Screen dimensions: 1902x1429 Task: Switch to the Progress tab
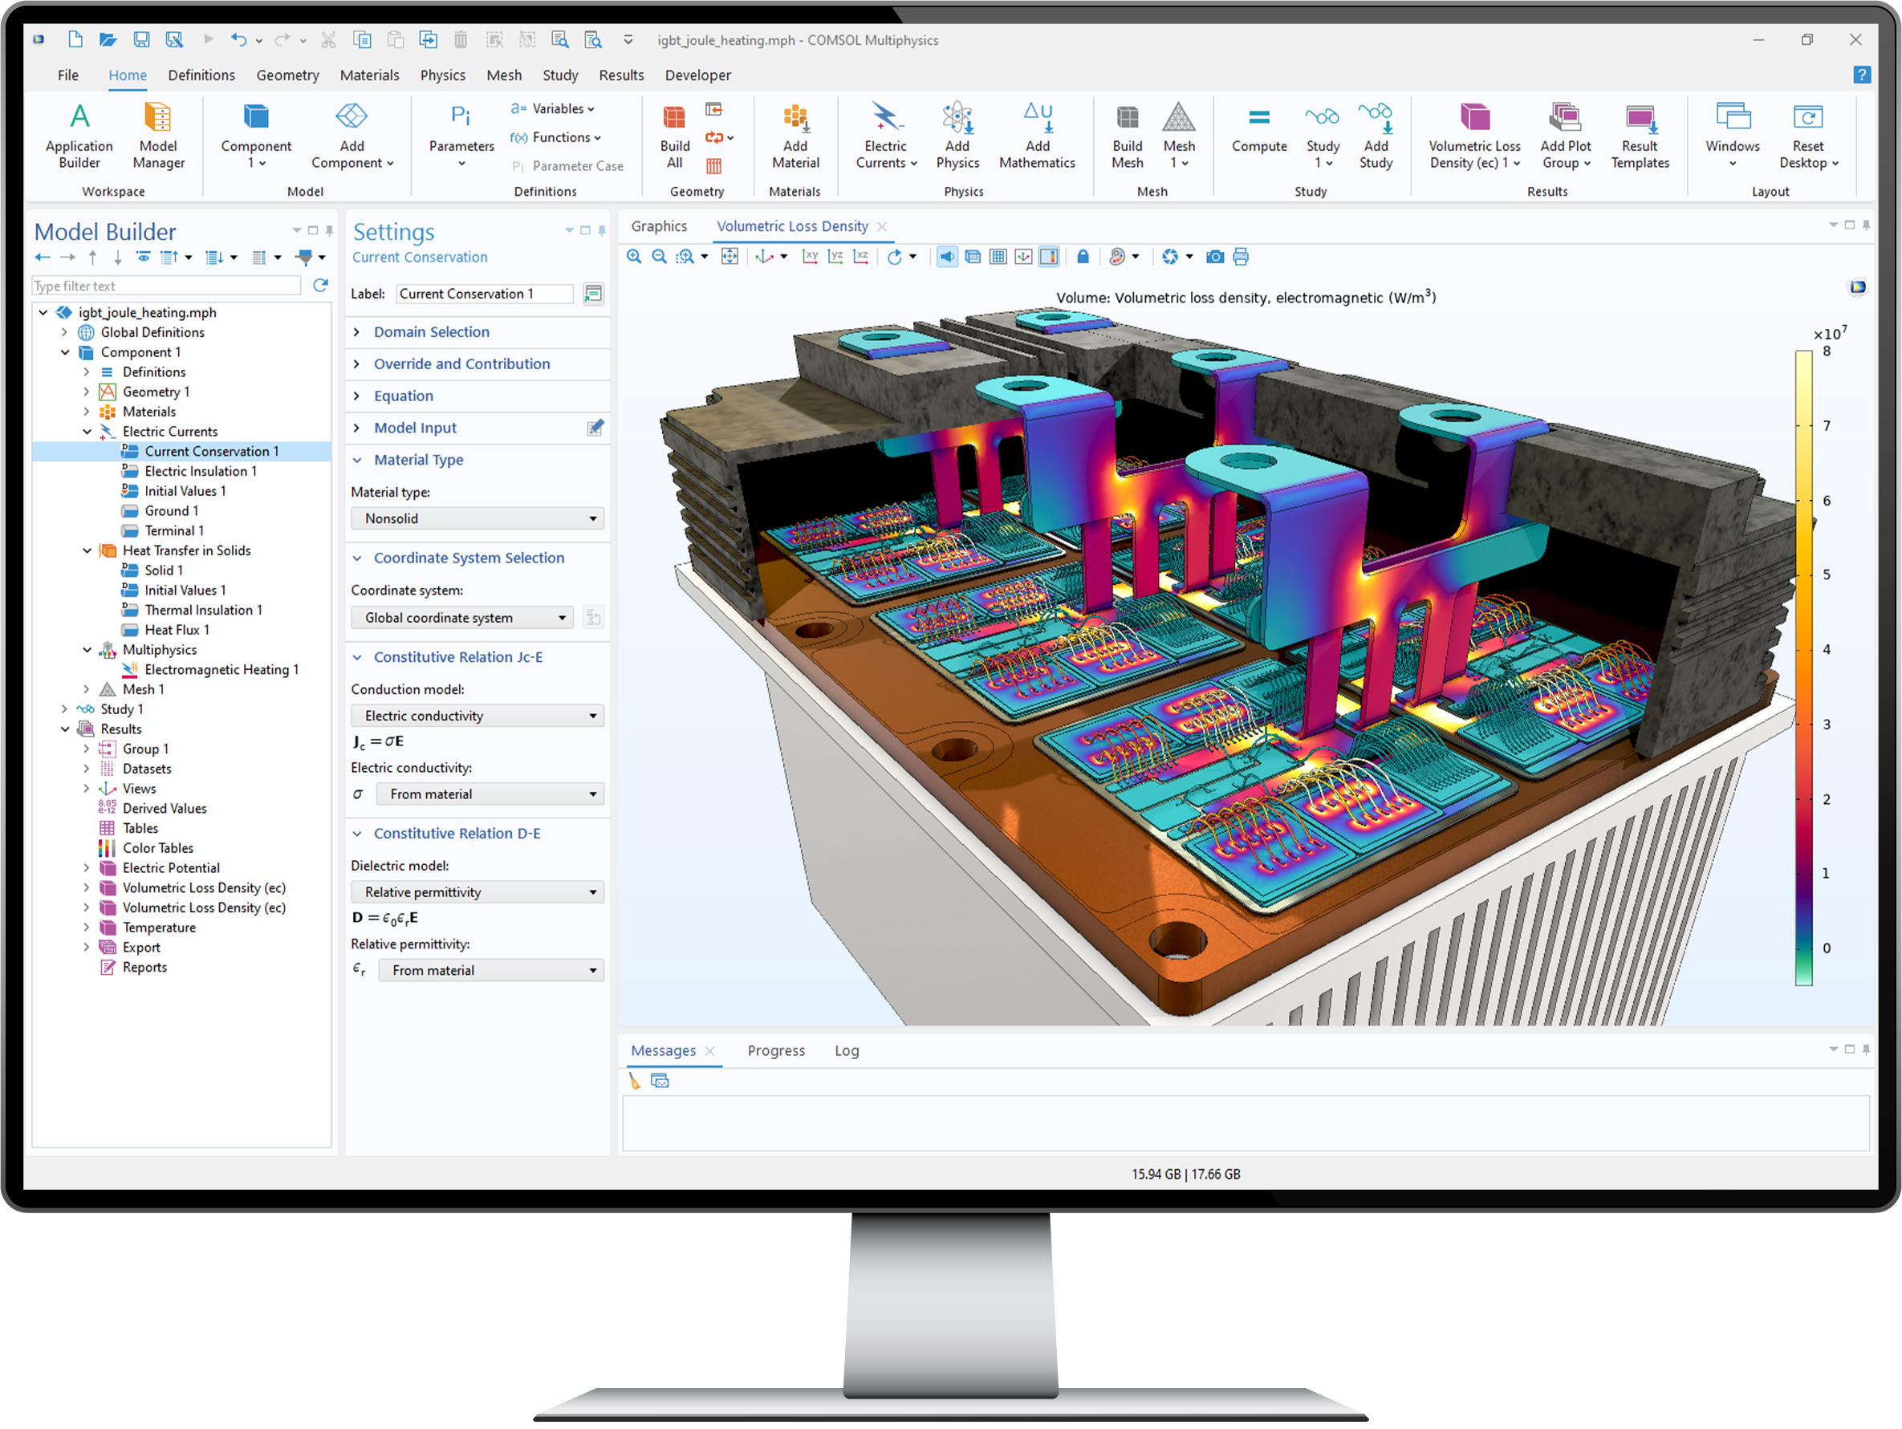tap(775, 1050)
